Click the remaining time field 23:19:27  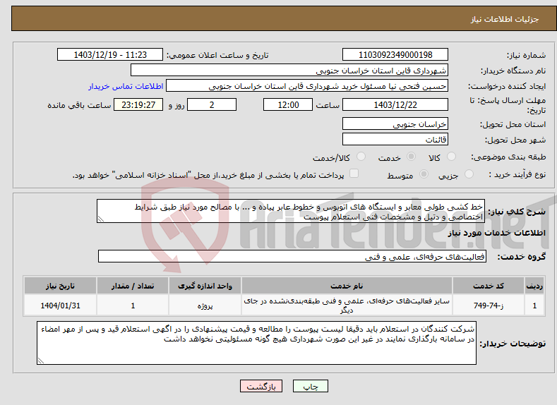[138, 104]
